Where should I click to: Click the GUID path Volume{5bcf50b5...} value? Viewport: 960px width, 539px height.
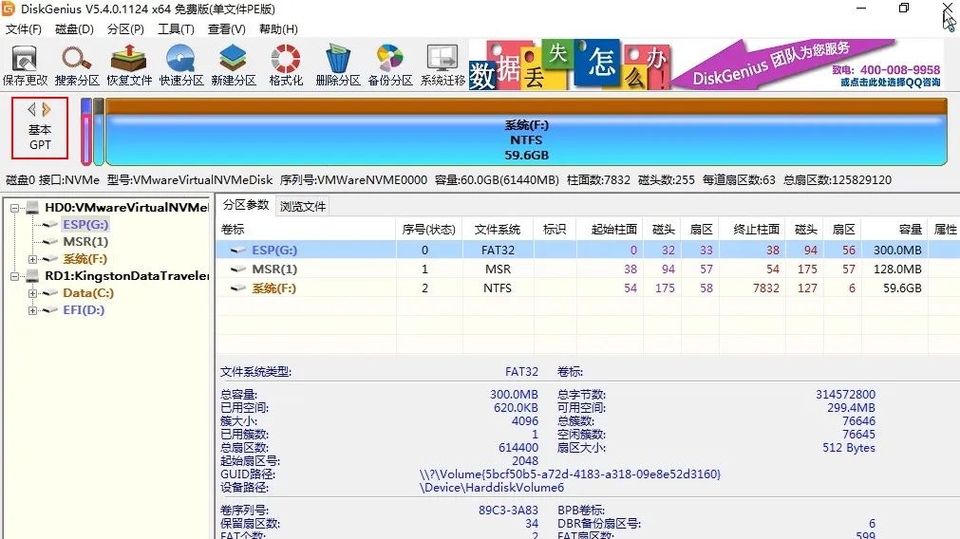[x=570, y=474]
